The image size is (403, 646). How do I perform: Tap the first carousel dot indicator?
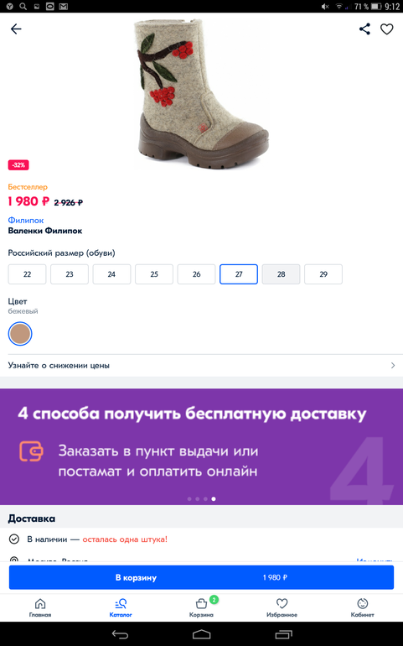click(x=189, y=499)
